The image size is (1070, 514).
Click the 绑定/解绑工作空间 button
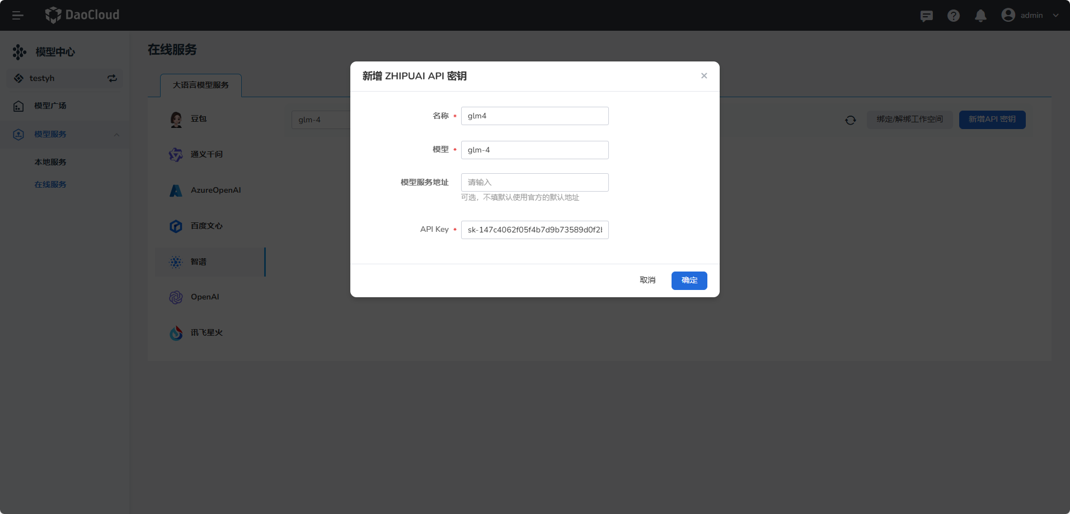point(910,120)
